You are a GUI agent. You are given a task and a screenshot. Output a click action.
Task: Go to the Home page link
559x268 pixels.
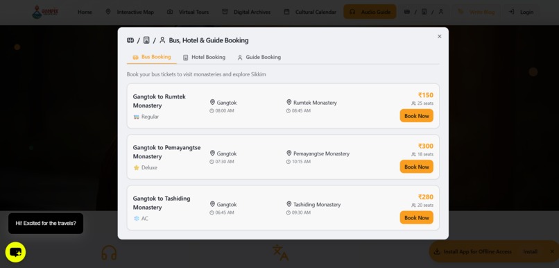[85, 12]
